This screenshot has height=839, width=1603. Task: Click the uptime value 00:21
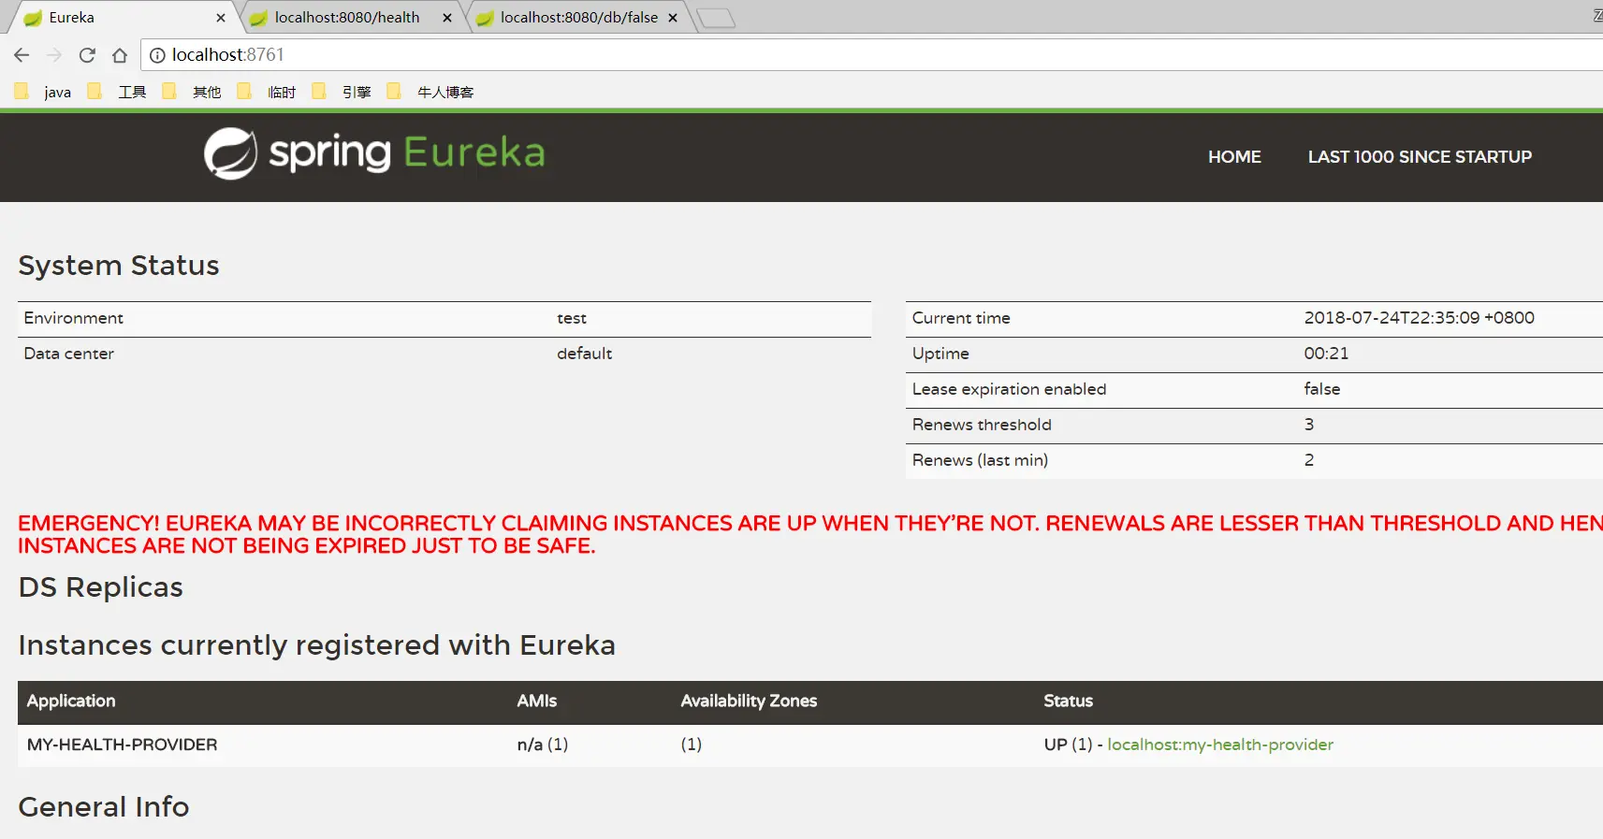1327,354
